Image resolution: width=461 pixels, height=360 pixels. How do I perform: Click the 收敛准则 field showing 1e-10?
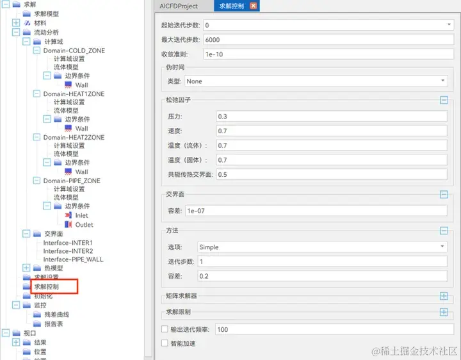point(328,54)
